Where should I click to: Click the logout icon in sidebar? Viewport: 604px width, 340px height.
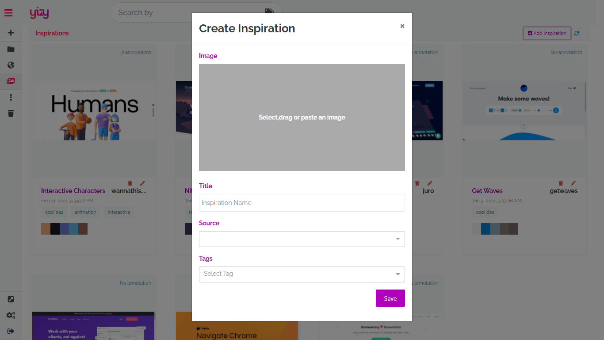coord(11,331)
